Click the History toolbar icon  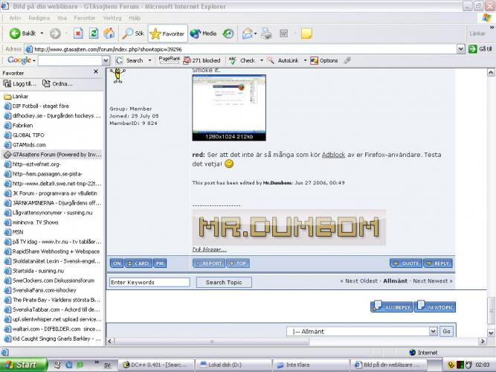(228, 33)
